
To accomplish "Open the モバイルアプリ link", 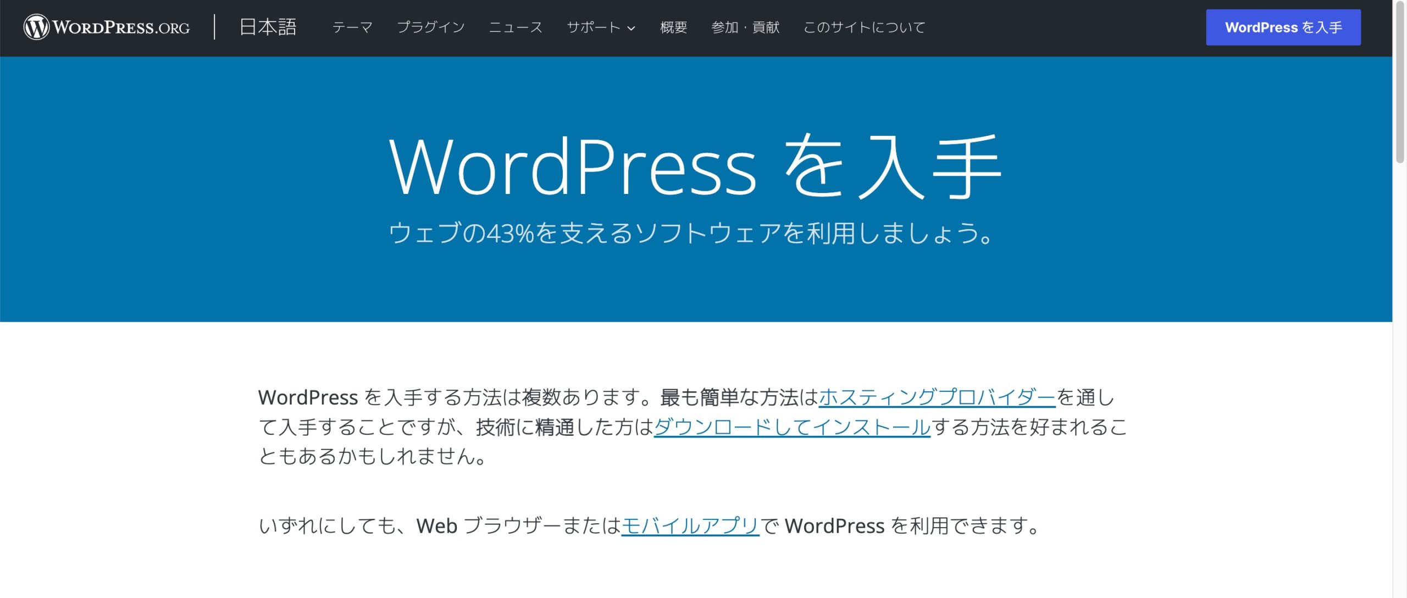I will coord(690,525).
